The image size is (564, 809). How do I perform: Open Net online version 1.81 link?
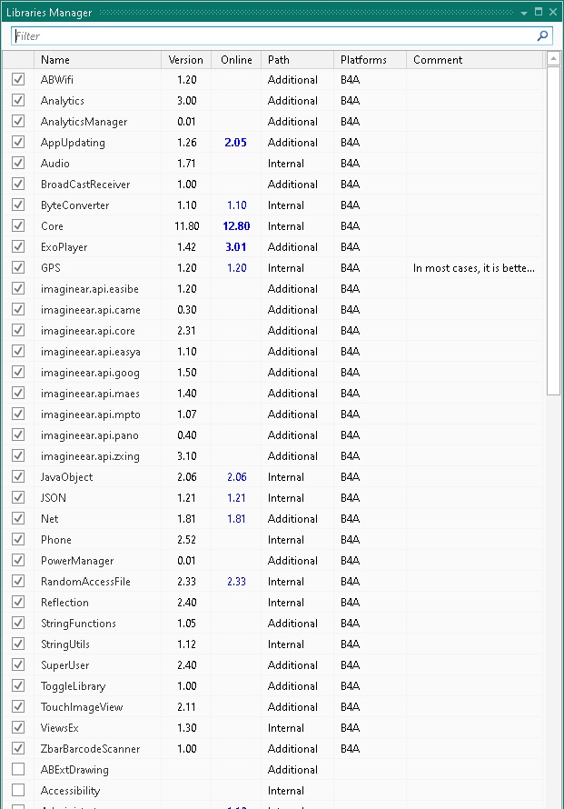point(236,518)
